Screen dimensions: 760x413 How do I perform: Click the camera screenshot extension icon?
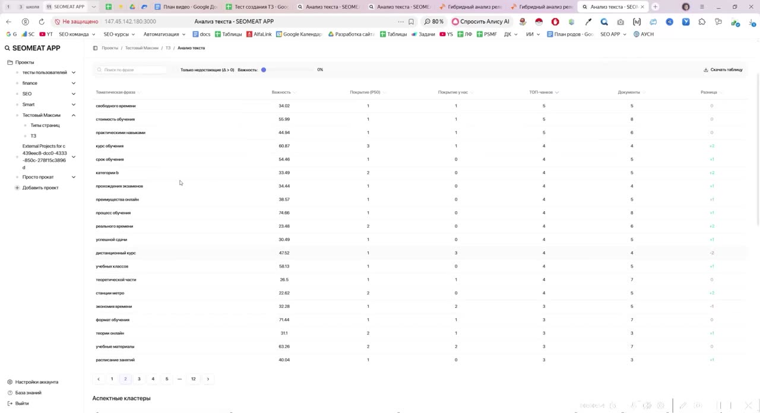click(x=620, y=21)
